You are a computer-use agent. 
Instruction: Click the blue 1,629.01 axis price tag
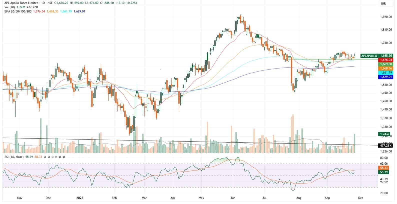coord(386,77)
